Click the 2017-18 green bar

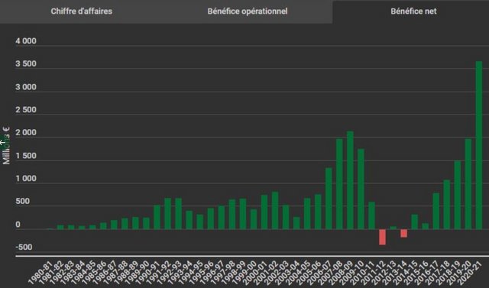pos(446,205)
